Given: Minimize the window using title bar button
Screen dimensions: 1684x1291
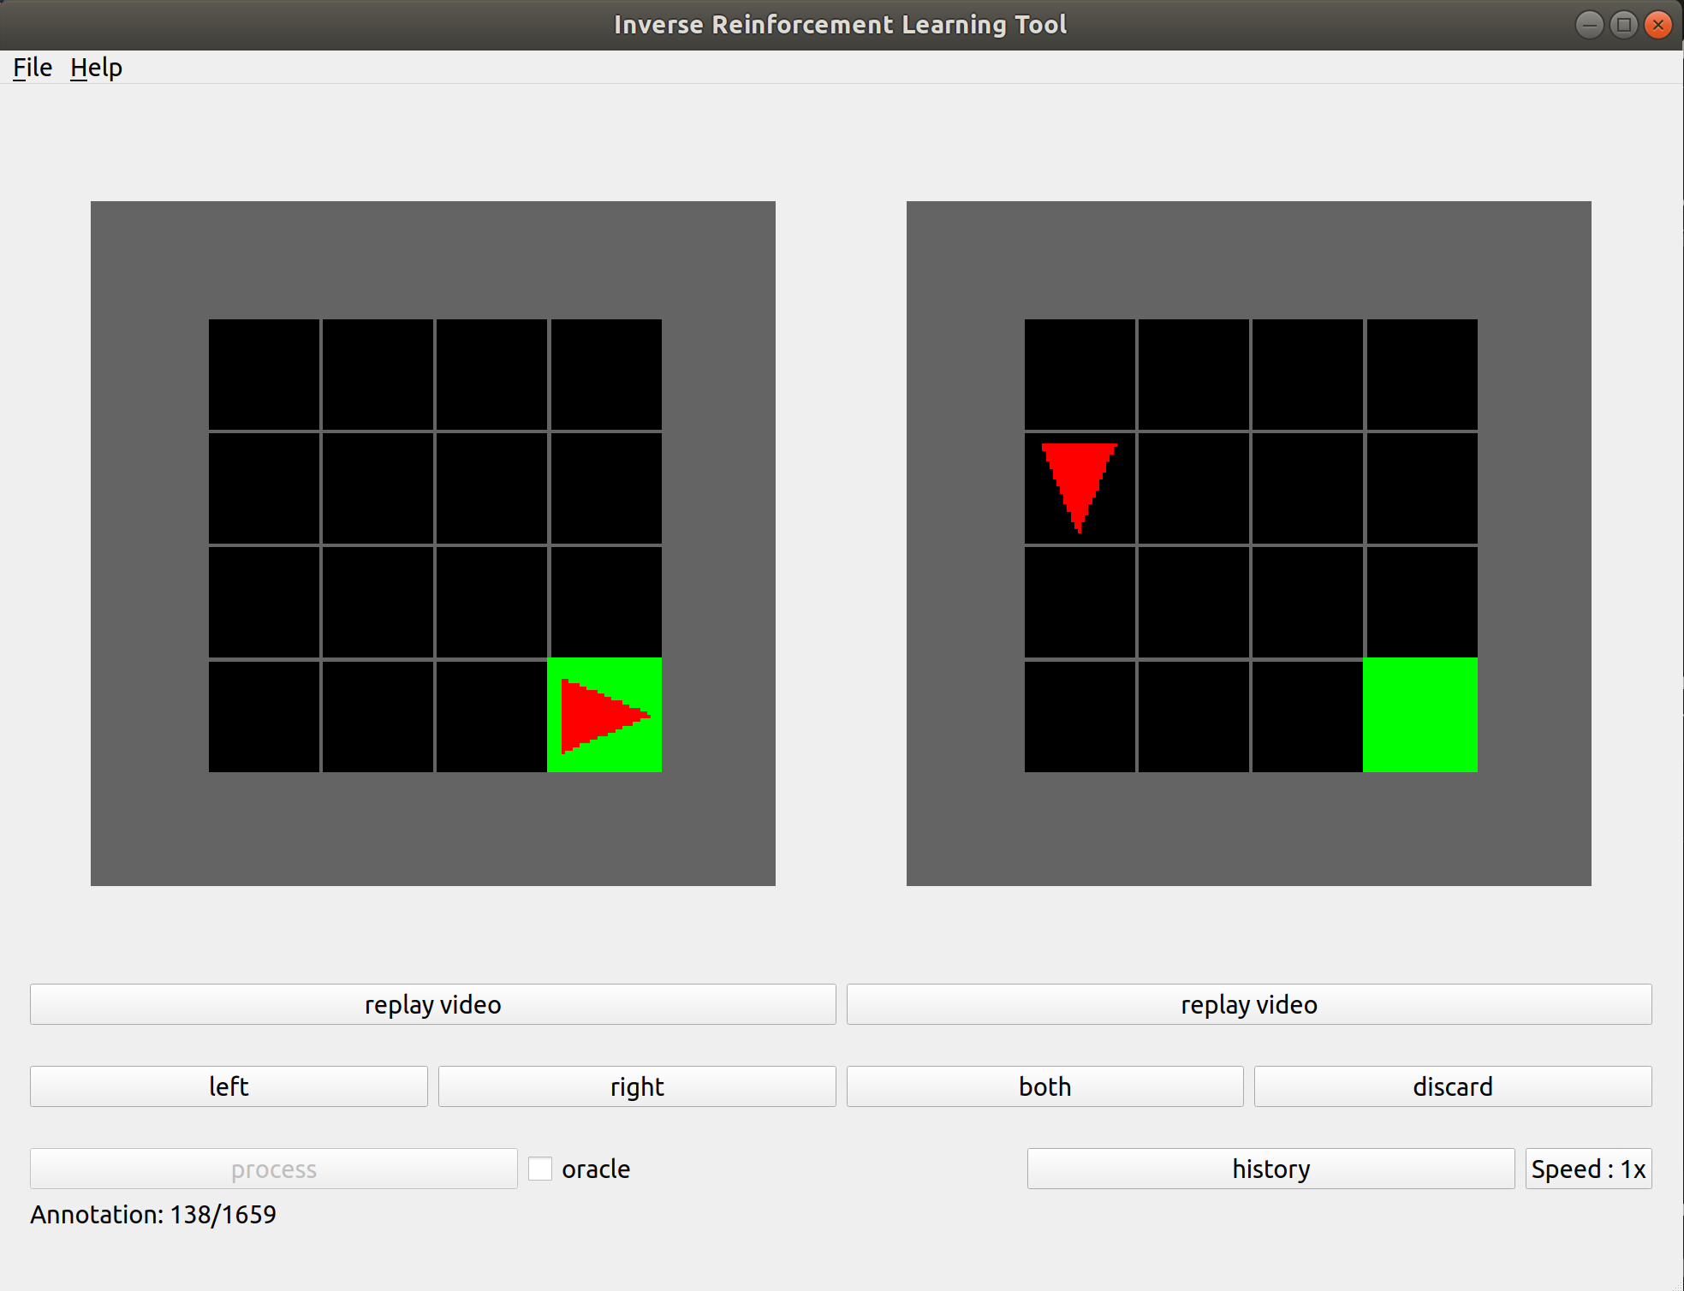Looking at the screenshot, I should tap(1589, 25).
